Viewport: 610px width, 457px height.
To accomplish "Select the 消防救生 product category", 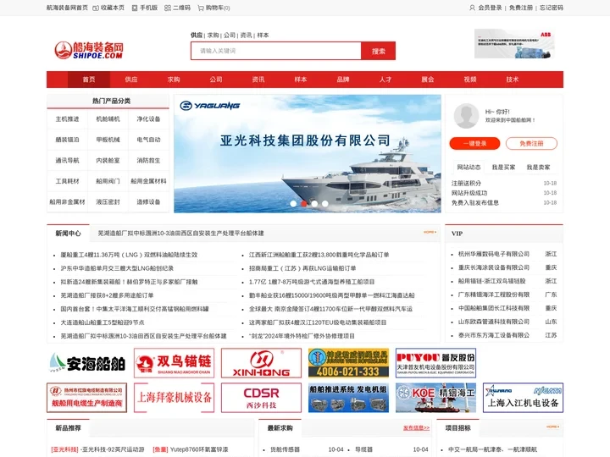I will click(x=148, y=160).
